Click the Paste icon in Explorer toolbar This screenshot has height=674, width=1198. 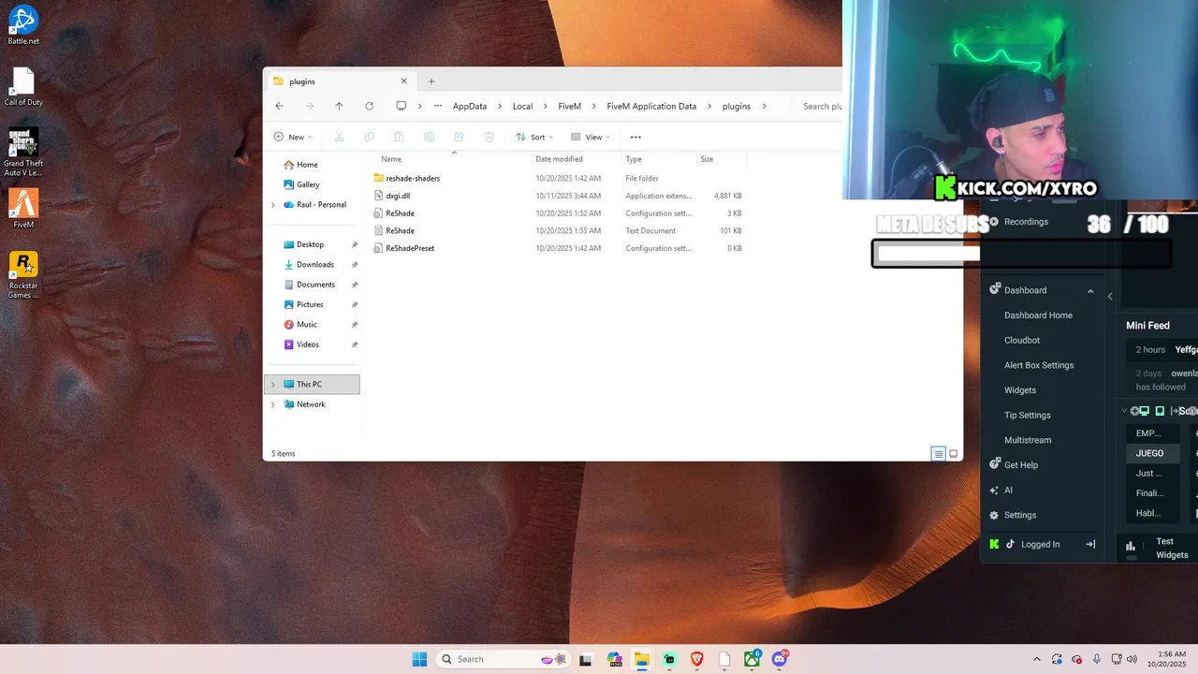[x=399, y=137]
